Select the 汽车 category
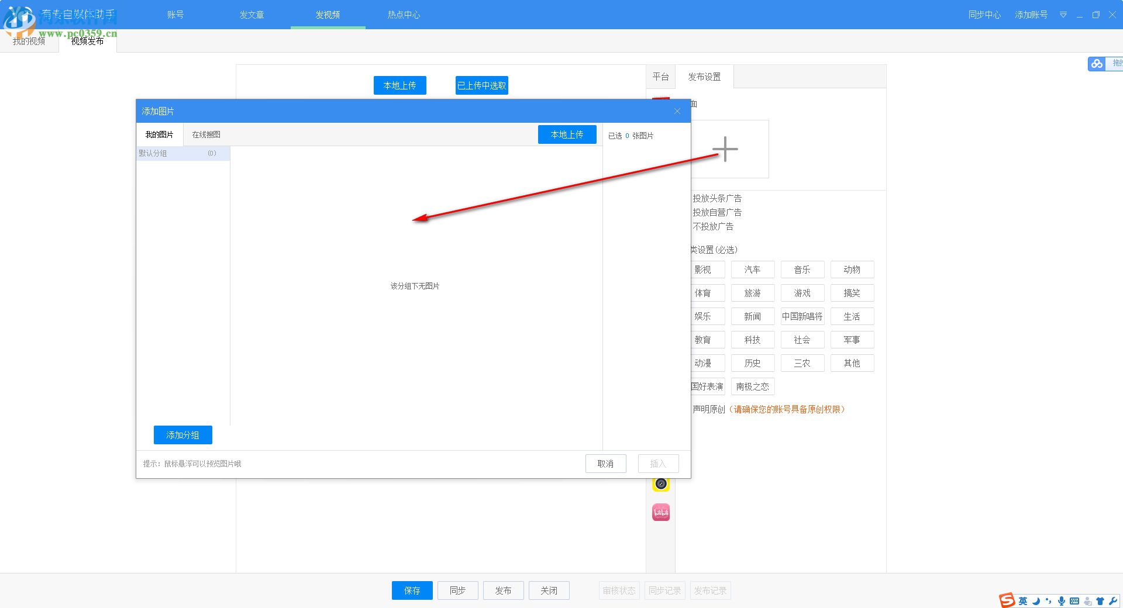The height and width of the screenshot is (608, 1123). tap(753, 270)
